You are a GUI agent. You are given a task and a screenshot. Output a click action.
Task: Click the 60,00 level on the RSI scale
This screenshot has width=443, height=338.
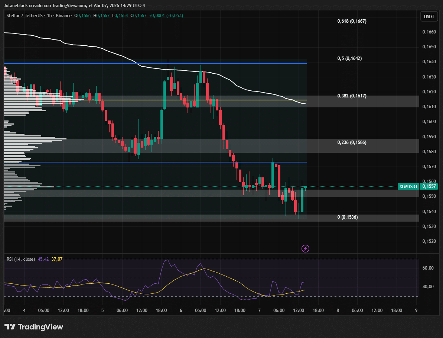pos(428,268)
